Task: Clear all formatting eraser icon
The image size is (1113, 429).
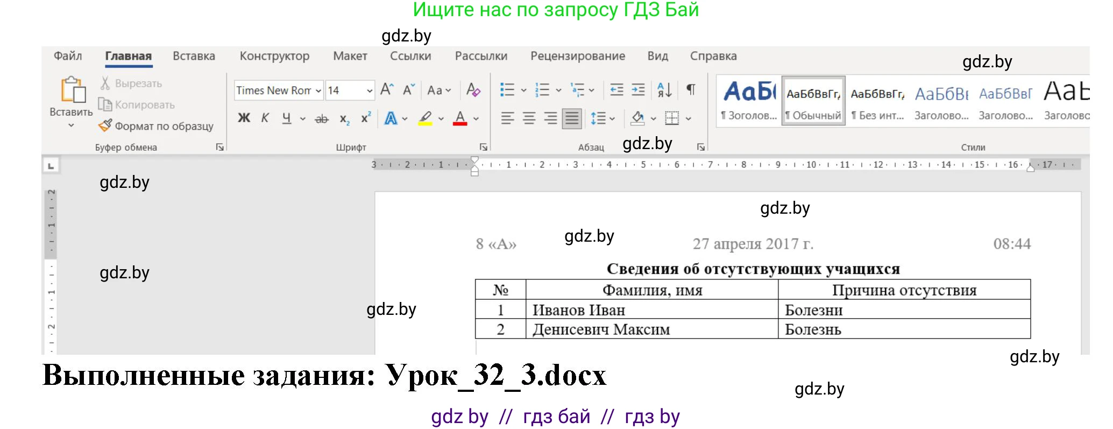Action: pyautogui.click(x=473, y=90)
